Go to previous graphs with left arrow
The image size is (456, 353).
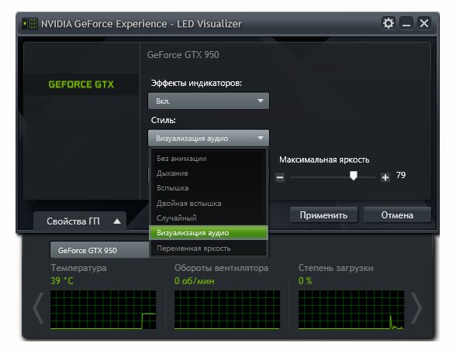click(x=38, y=308)
